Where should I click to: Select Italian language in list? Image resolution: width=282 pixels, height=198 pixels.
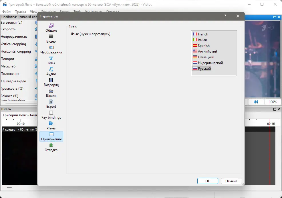(x=200, y=40)
